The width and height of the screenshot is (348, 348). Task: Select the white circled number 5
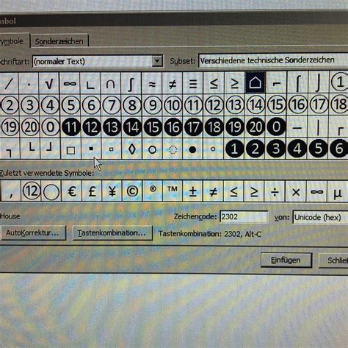tap(70, 105)
